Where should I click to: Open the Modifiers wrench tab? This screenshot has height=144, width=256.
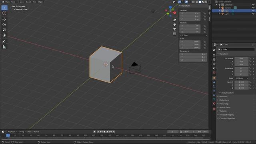(x=214, y=82)
